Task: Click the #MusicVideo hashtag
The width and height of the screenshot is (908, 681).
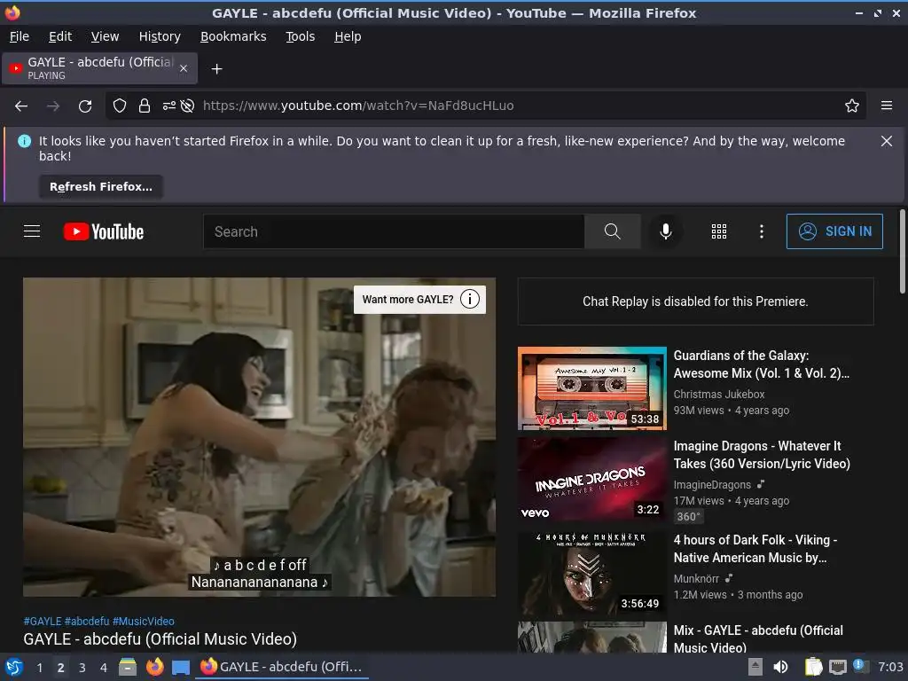Action: (x=143, y=621)
